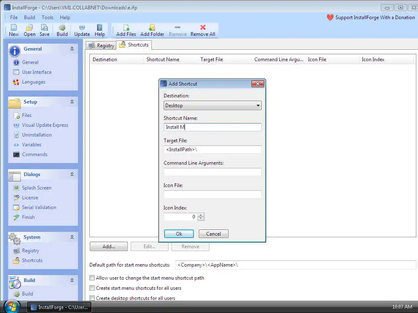The height and width of the screenshot is (313, 418).
Task: Open Serial Validation settings
Action: pyautogui.click(x=35, y=207)
